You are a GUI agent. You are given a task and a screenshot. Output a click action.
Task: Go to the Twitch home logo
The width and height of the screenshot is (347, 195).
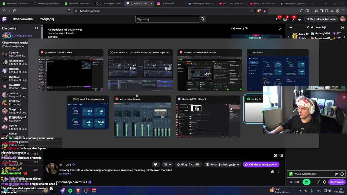[4, 19]
